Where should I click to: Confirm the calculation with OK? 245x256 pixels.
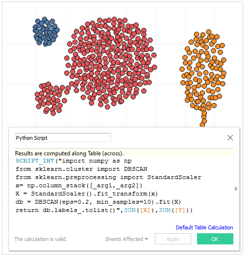tap(215, 239)
